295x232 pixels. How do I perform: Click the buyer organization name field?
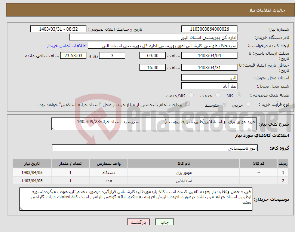pyautogui.click(x=153, y=37)
